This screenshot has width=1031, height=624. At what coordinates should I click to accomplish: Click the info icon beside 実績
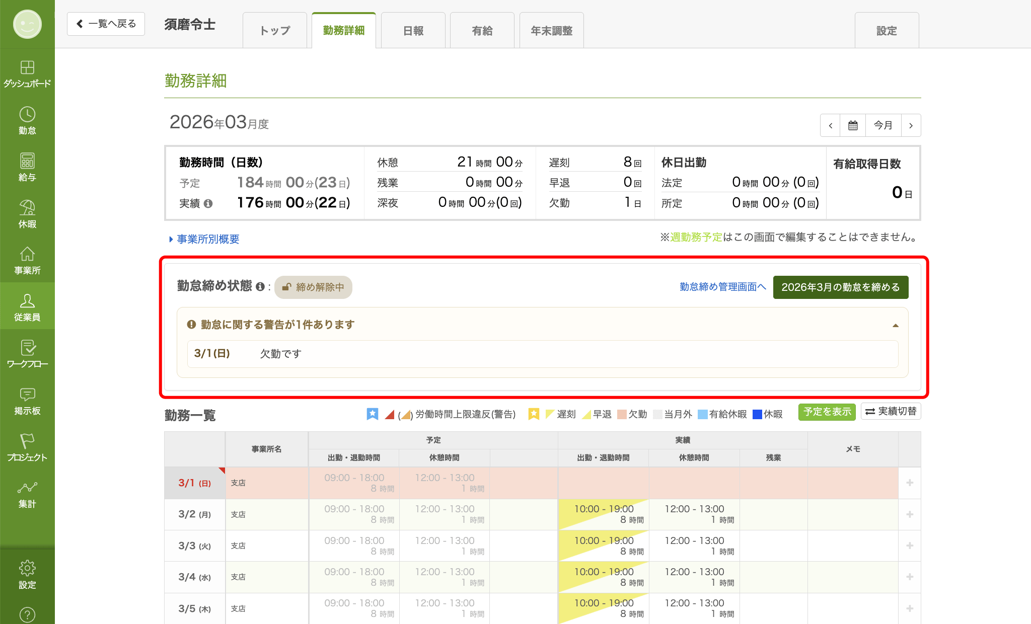click(x=208, y=203)
